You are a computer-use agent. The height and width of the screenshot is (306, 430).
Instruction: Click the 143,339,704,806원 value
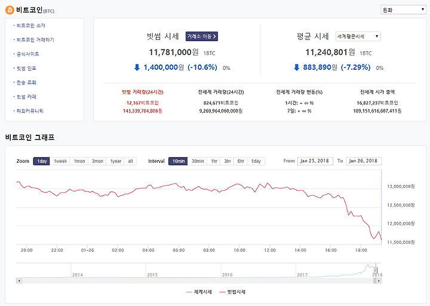click(143, 111)
